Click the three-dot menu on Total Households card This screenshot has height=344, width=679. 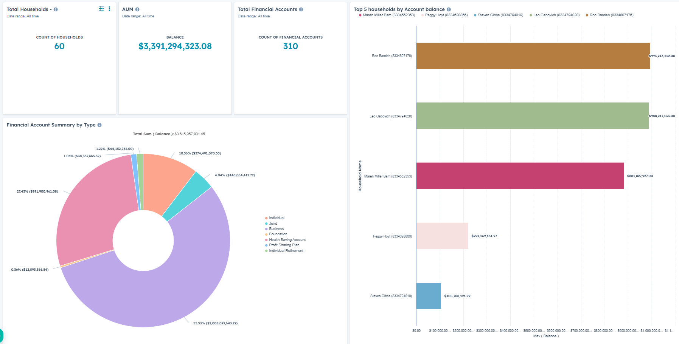pos(109,8)
